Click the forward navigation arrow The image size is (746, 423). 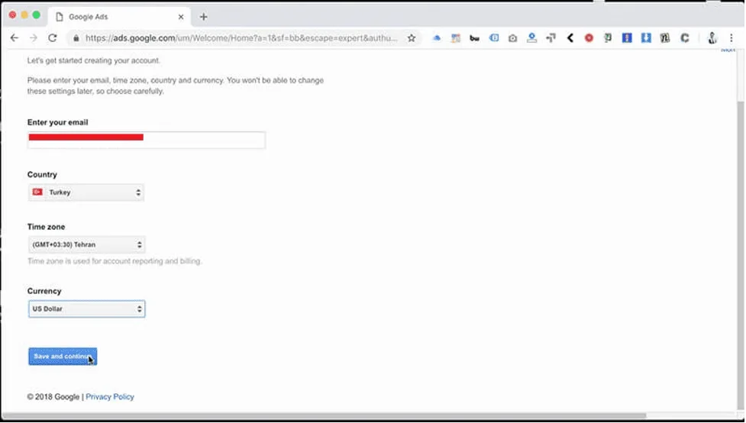coord(34,38)
